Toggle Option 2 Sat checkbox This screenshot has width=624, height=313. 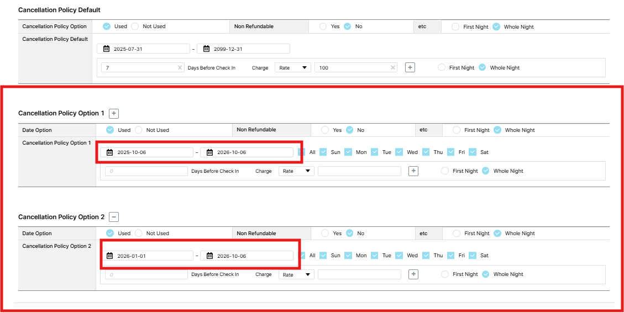point(473,256)
